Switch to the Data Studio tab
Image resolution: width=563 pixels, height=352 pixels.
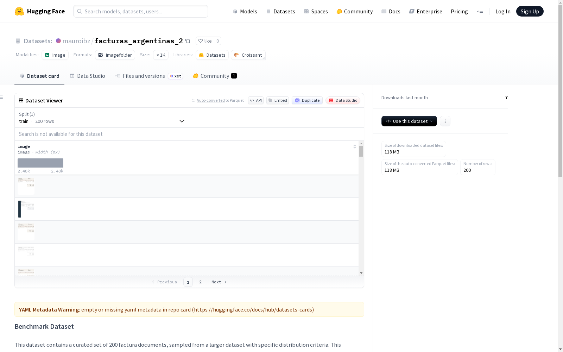pyautogui.click(x=87, y=76)
